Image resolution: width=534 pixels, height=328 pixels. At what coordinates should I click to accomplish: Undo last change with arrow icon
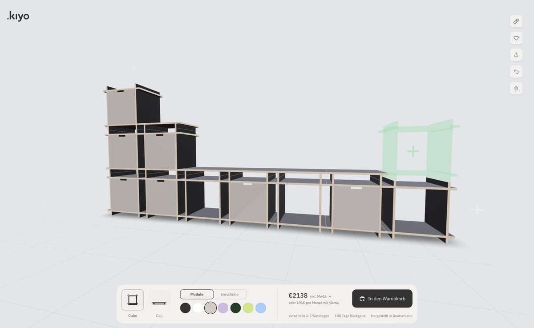pyautogui.click(x=516, y=71)
